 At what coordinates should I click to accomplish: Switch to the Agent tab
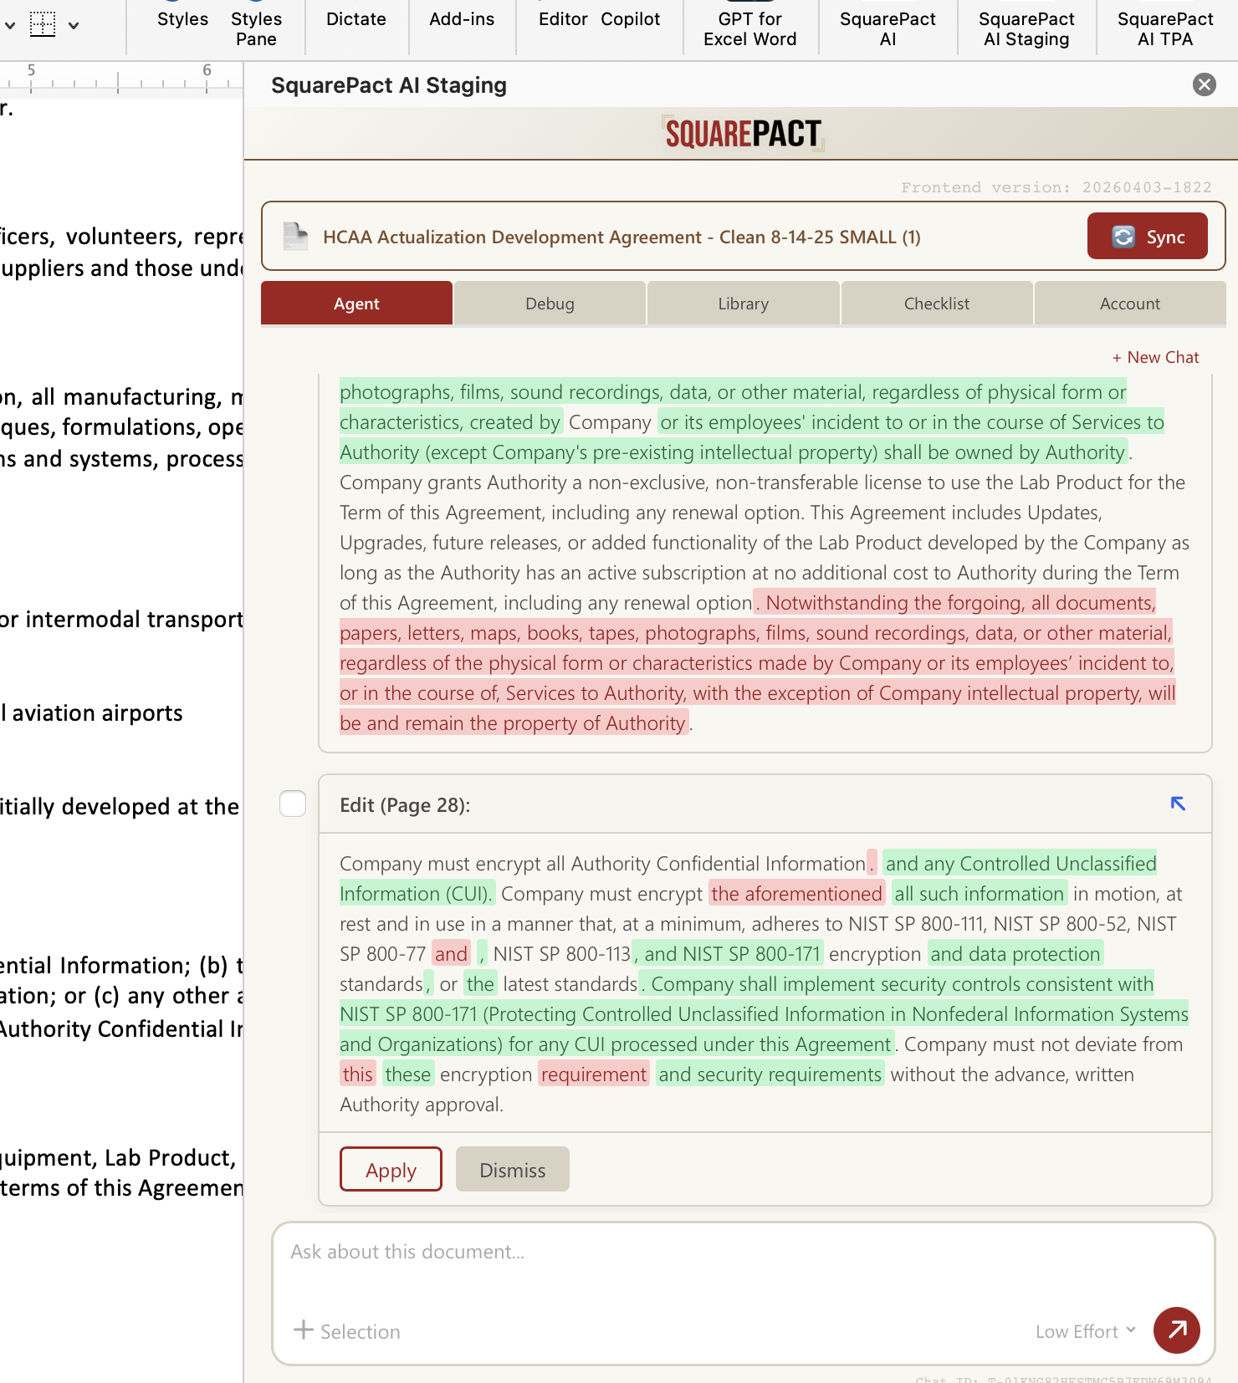[356, 304]
